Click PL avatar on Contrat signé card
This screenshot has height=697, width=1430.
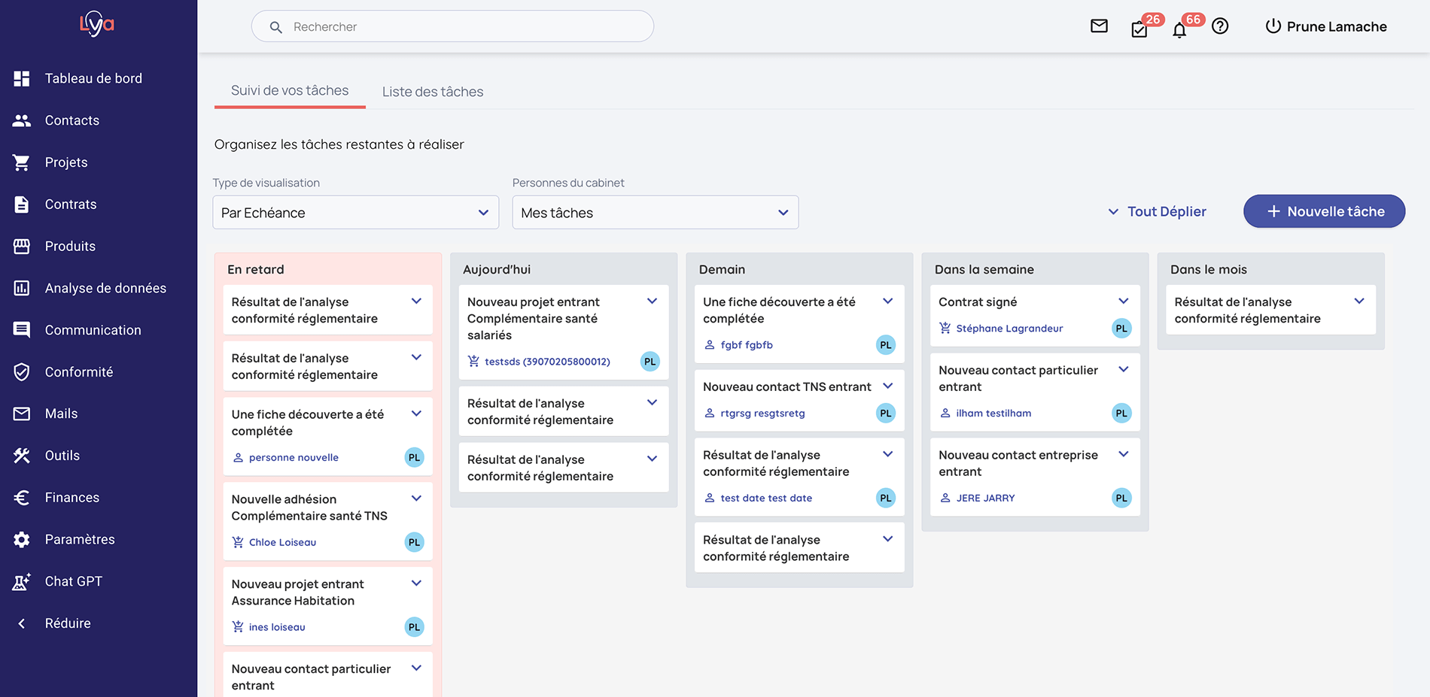[x=1121, y=329]
